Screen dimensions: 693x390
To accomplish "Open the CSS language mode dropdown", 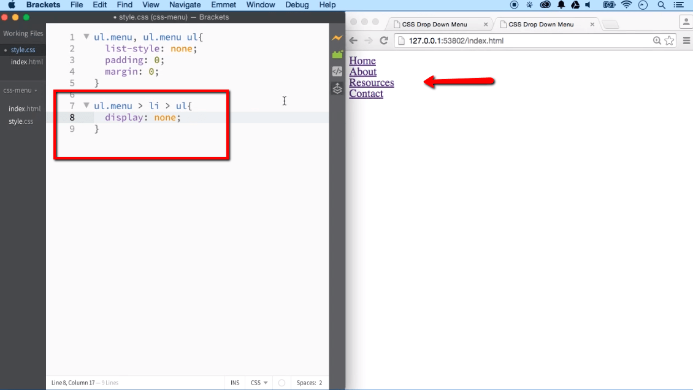I will pos(258,382).
